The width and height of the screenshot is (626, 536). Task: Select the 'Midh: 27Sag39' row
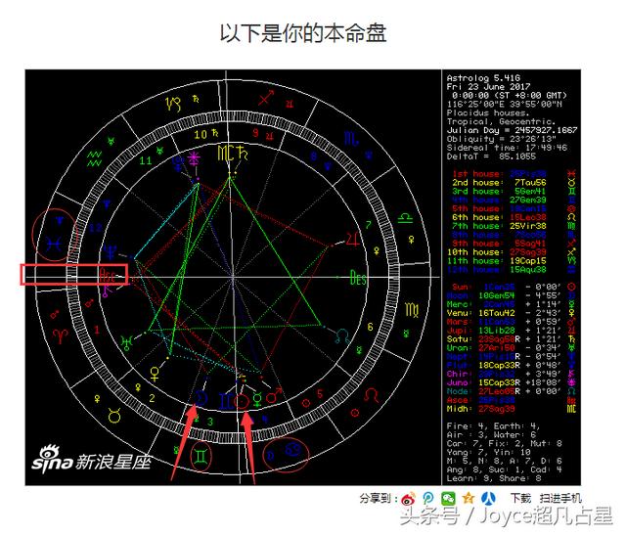tap(480, 409)
